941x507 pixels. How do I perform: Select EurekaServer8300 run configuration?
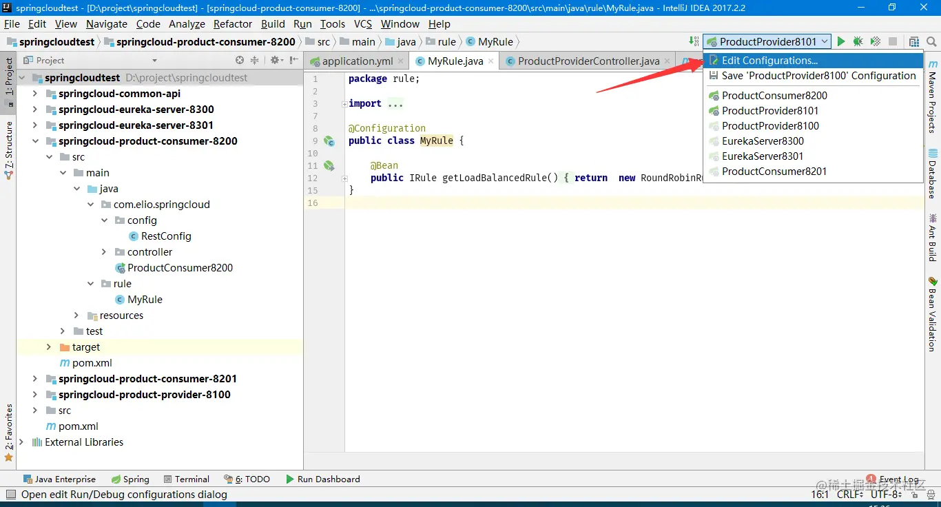point(813,141)
